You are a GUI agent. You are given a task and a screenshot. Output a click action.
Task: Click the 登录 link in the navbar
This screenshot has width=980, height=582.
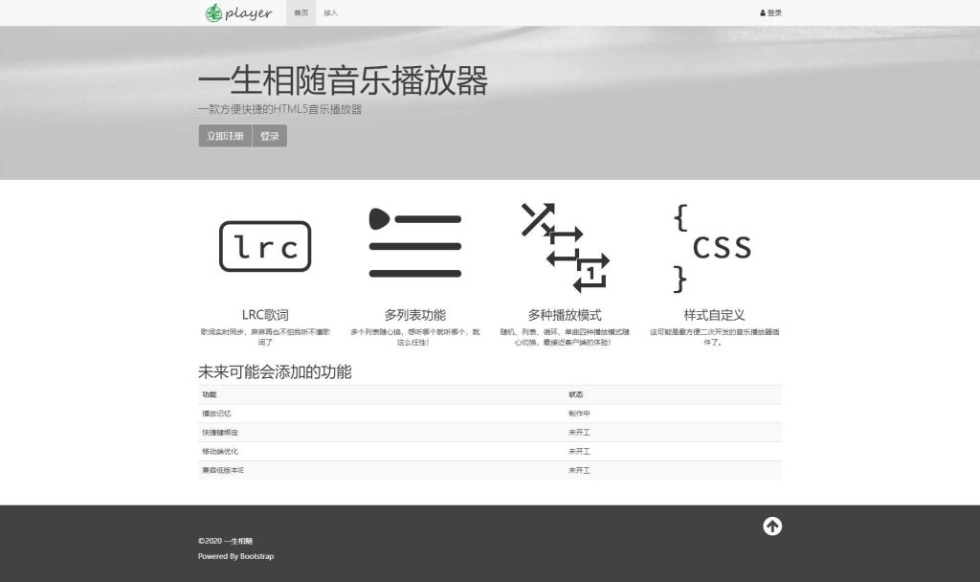(771, 12)
